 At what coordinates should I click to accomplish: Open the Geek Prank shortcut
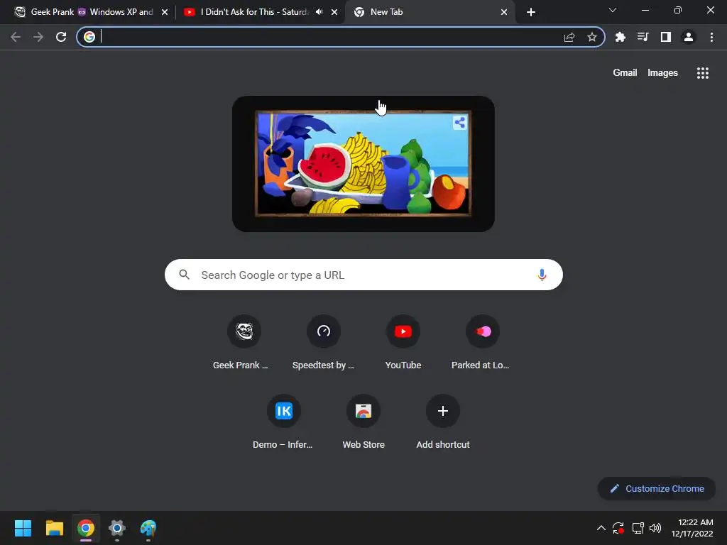pyautogui.click(x=244, y=343)
